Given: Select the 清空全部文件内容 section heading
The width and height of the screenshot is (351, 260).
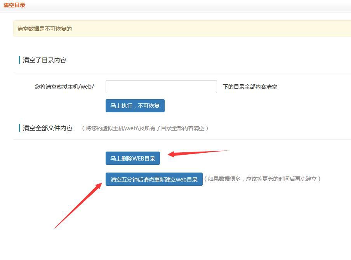Looking at the screenshot, I should 48,128.
